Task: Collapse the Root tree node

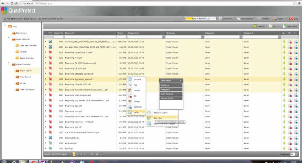Action: (x=5, y=25)
